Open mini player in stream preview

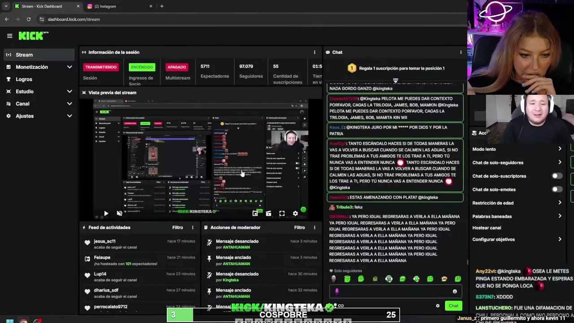pyautogui.click(x=255, y=214)
